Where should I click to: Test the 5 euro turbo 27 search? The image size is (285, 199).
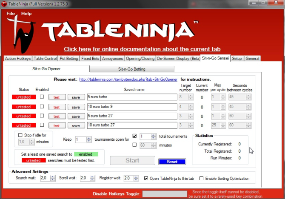(57, 117)
